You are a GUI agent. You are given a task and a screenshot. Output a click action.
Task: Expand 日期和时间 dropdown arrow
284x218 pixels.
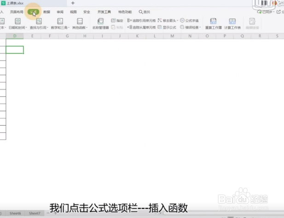26,28
